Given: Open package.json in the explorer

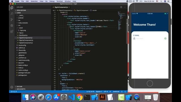Looking at the screenshot, I should [33, 75].
